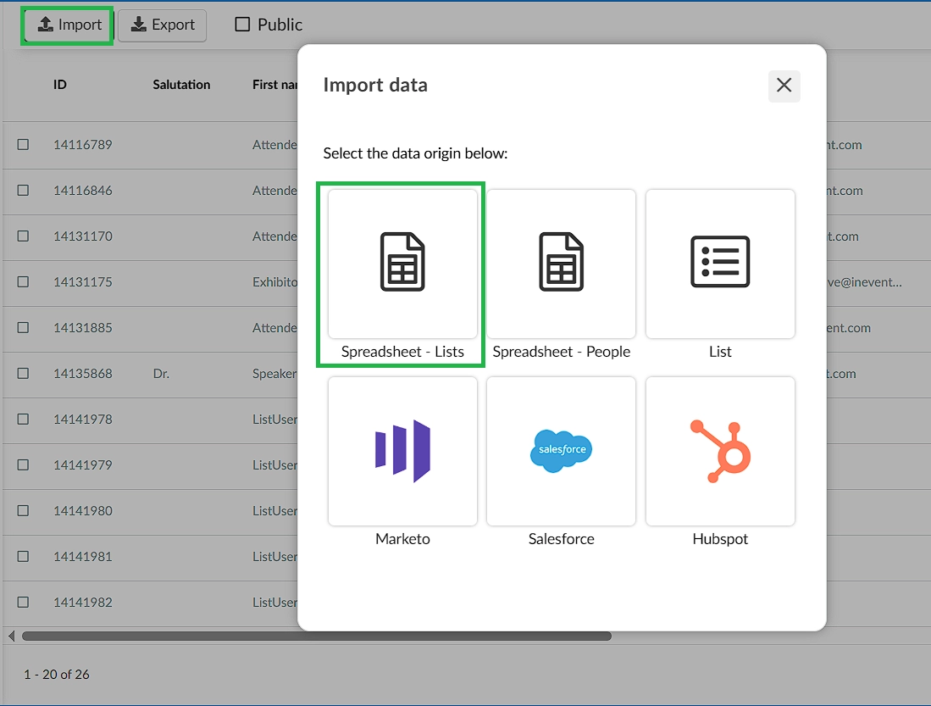The image size is (931, 706).
Task: Click the Spreadsheet - People label
Action: click(x=561, y=352)
